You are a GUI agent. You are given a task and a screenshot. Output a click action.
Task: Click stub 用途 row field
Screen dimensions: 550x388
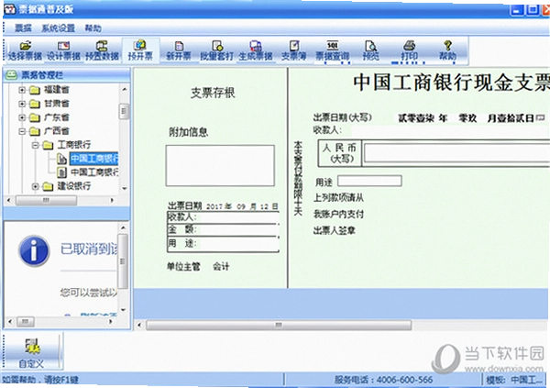coord(237,243)
